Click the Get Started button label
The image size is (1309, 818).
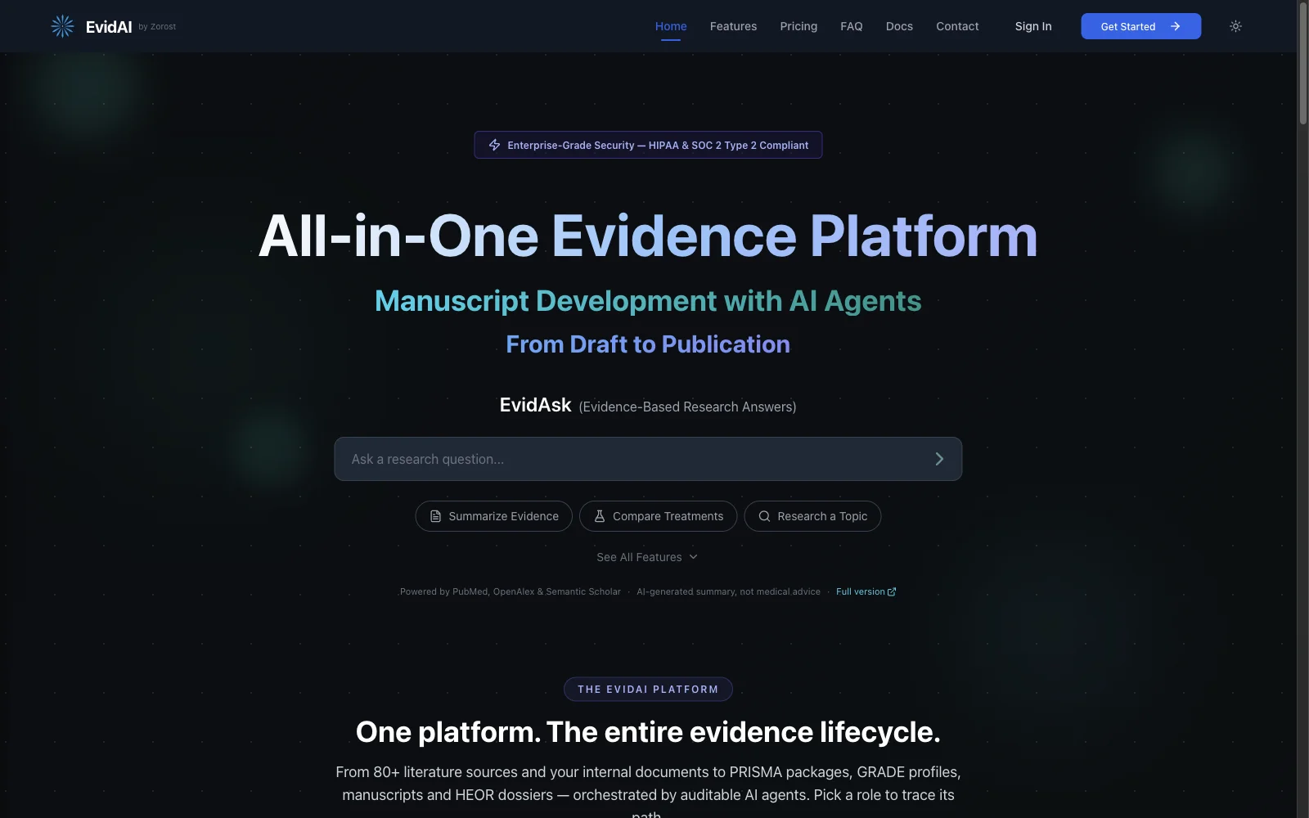[1128, 26]
